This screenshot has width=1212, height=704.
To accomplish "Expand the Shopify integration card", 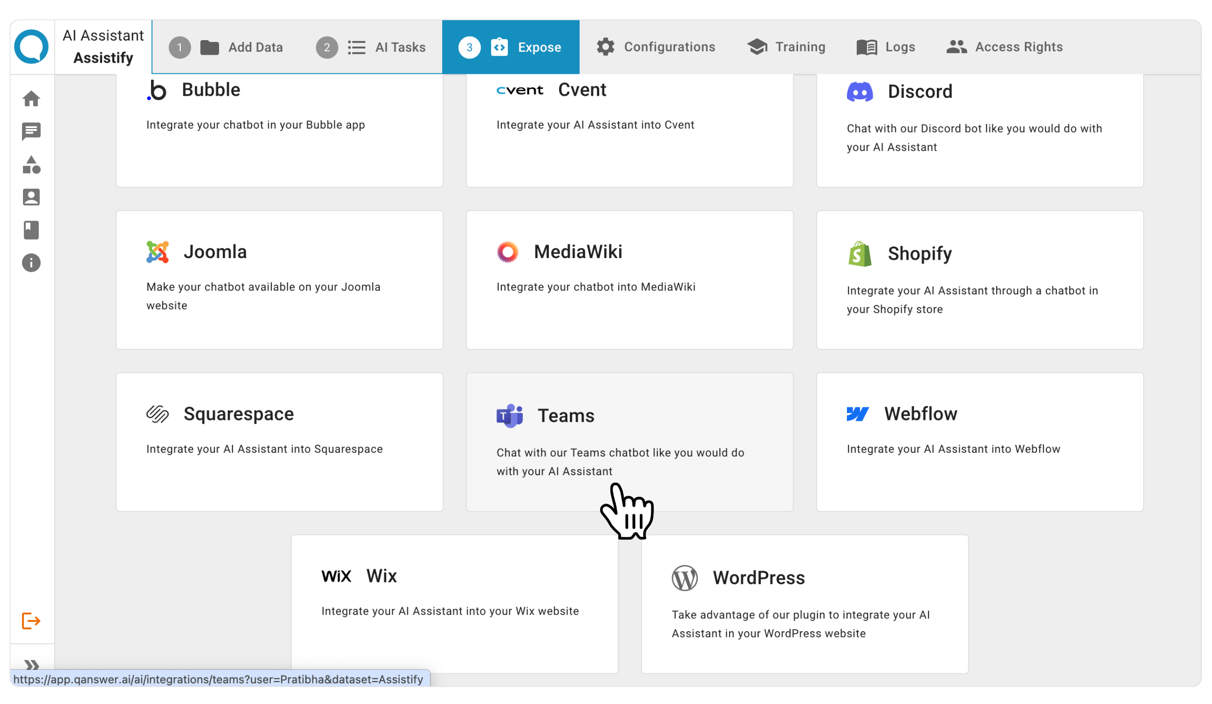I will [x=980, y=281].
